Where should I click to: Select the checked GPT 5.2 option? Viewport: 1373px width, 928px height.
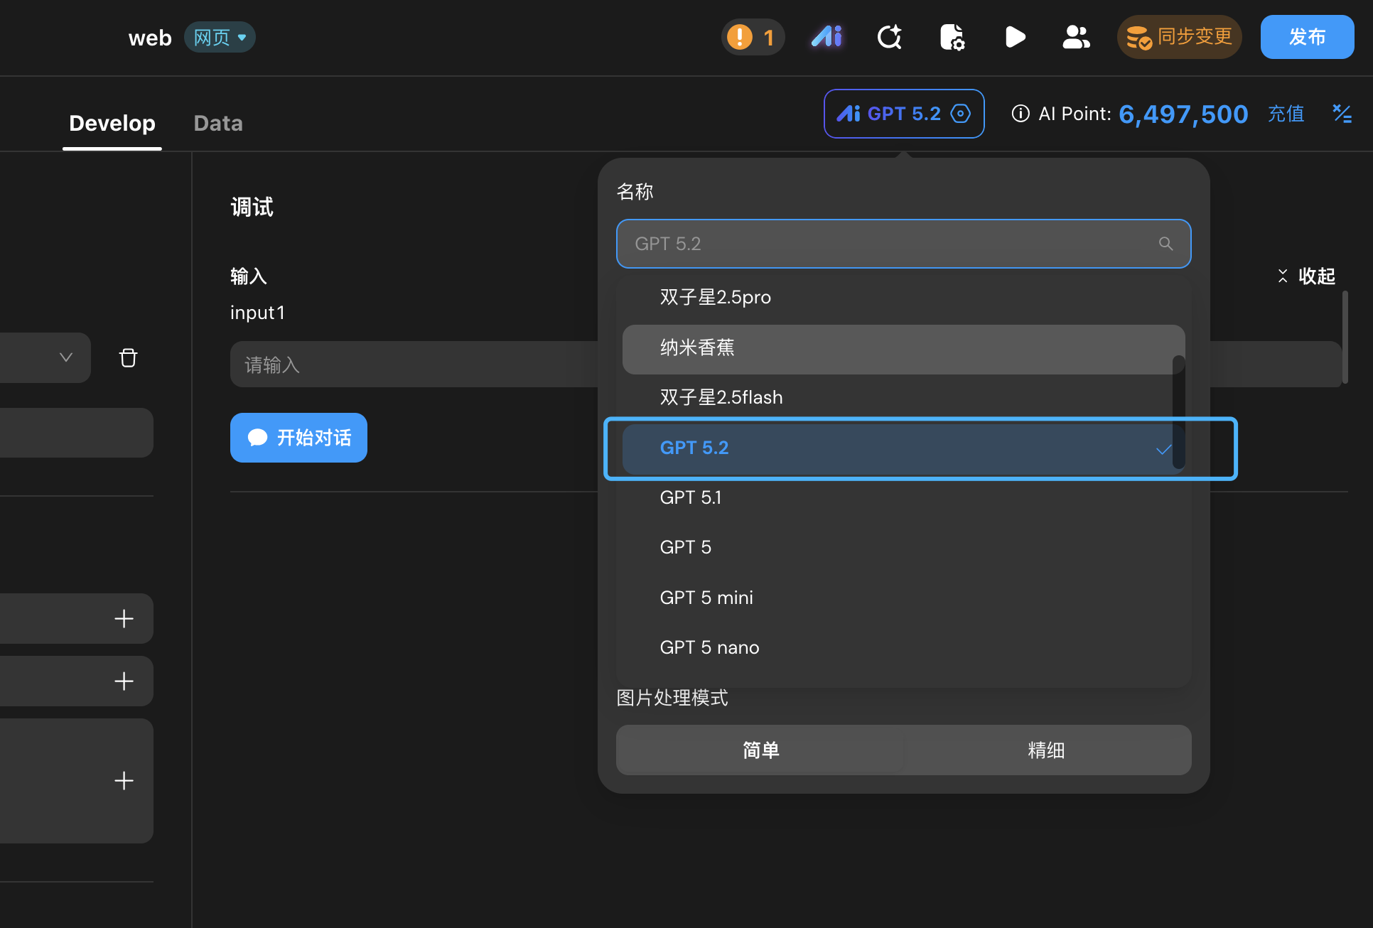tap(903, 448)
